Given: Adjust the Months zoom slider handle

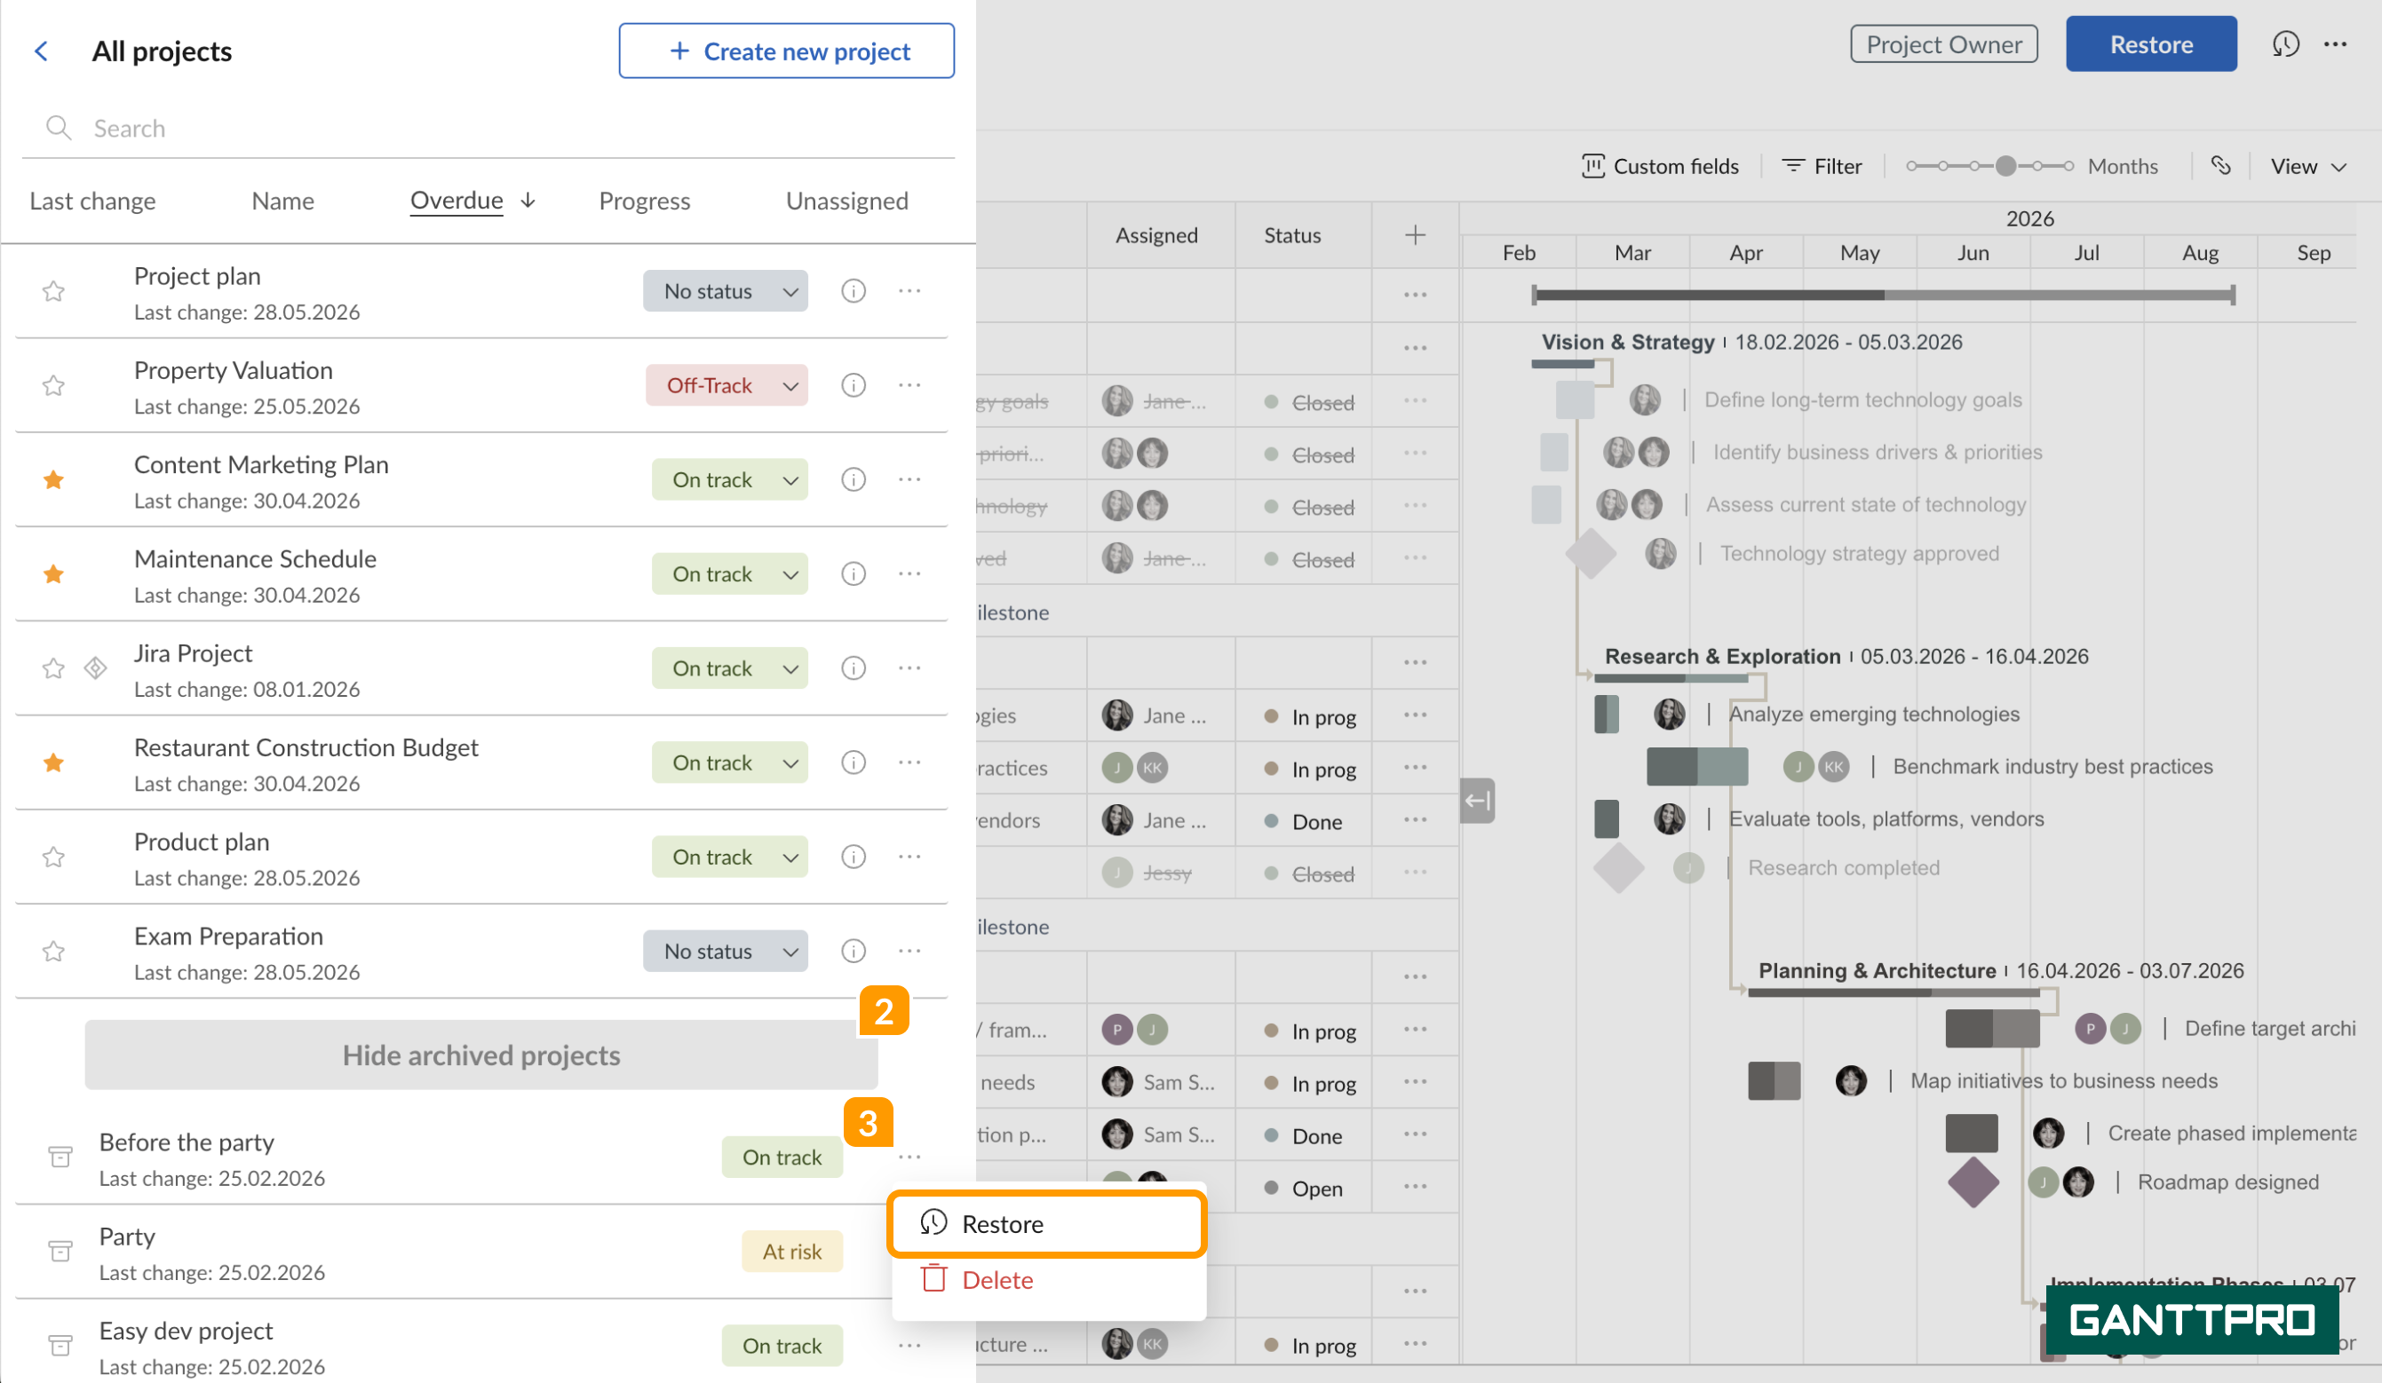Looking at the screenshot, I should point(2005,166).
